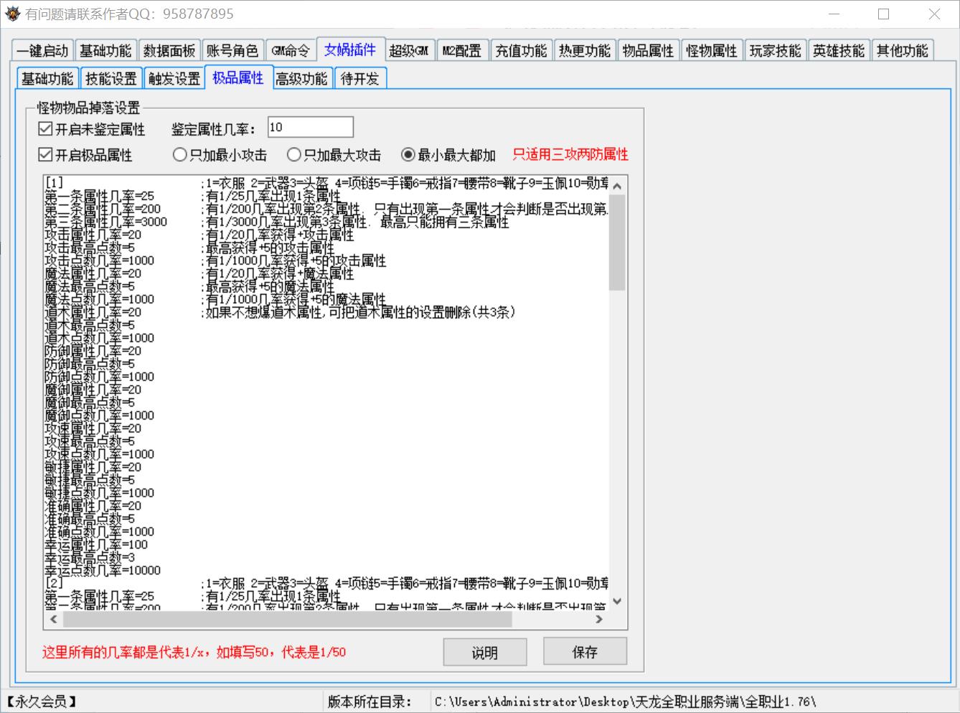Switch to the 触发设置 sub-tab
960x713 pixels.
(174, 78)
